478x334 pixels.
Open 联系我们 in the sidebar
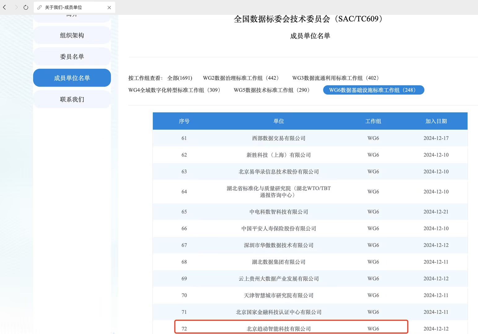pyautogui.click(x=72, y=99)
